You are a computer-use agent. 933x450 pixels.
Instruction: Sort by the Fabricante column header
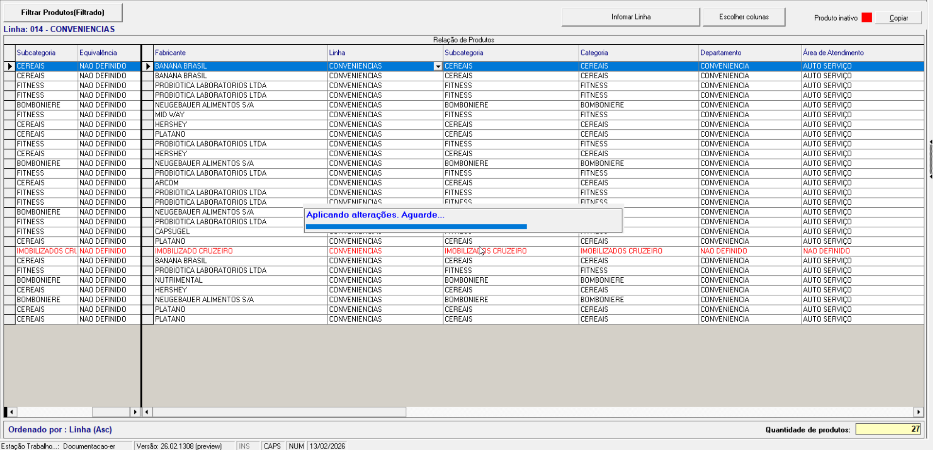(170, 53)
